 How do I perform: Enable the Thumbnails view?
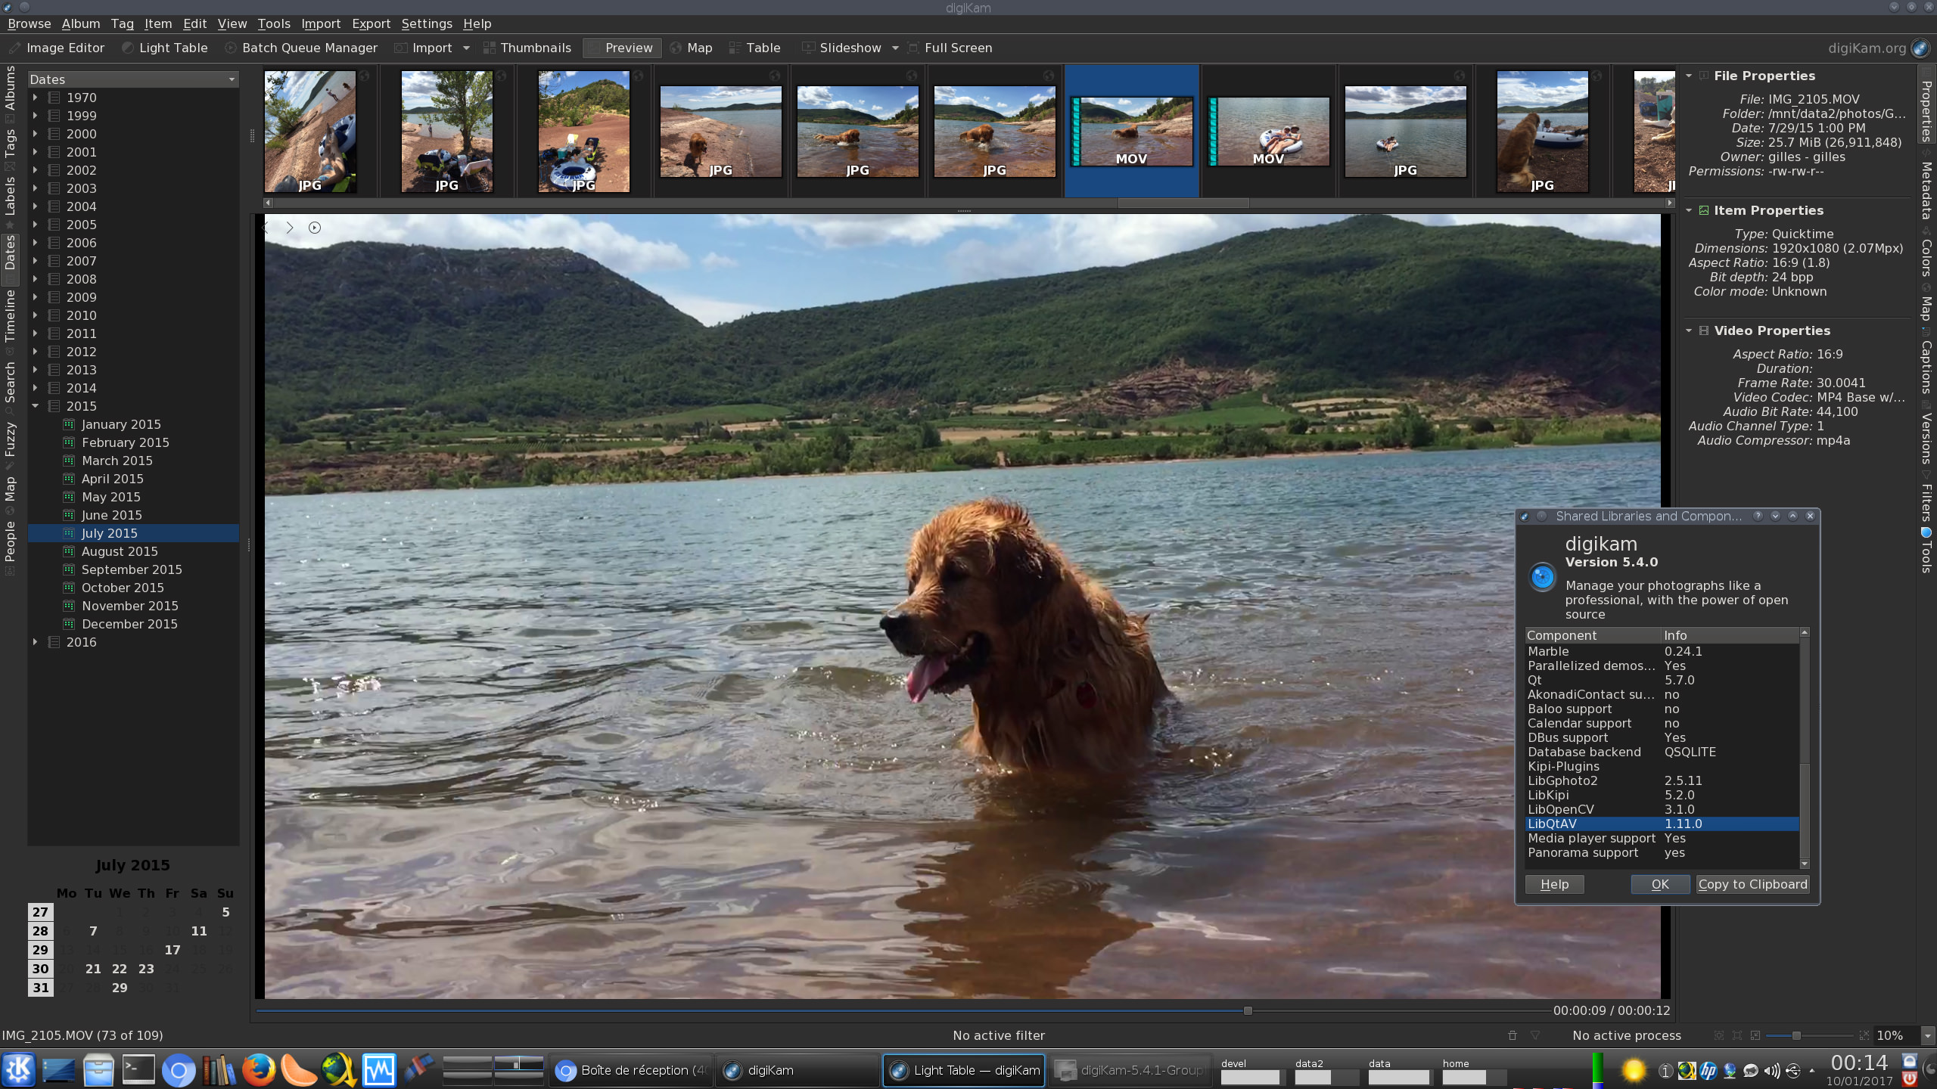(535, 48)
